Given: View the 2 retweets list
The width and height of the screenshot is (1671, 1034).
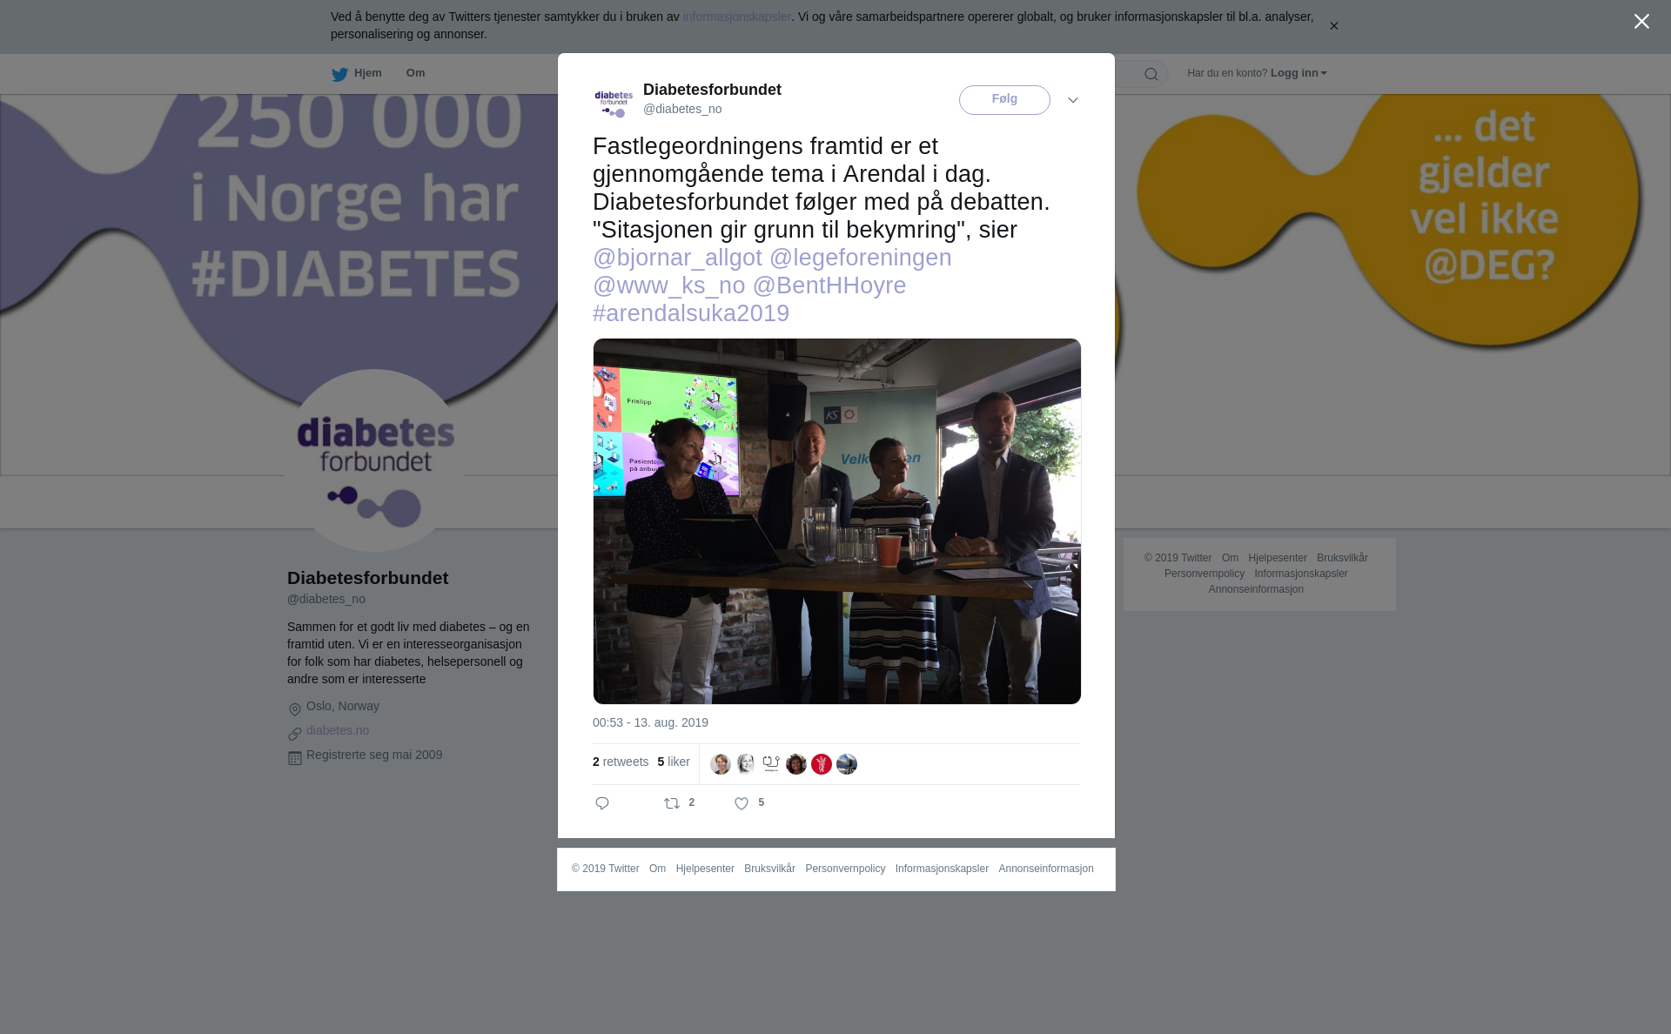Looking at the screenshot, I should [x=621, y=762].
